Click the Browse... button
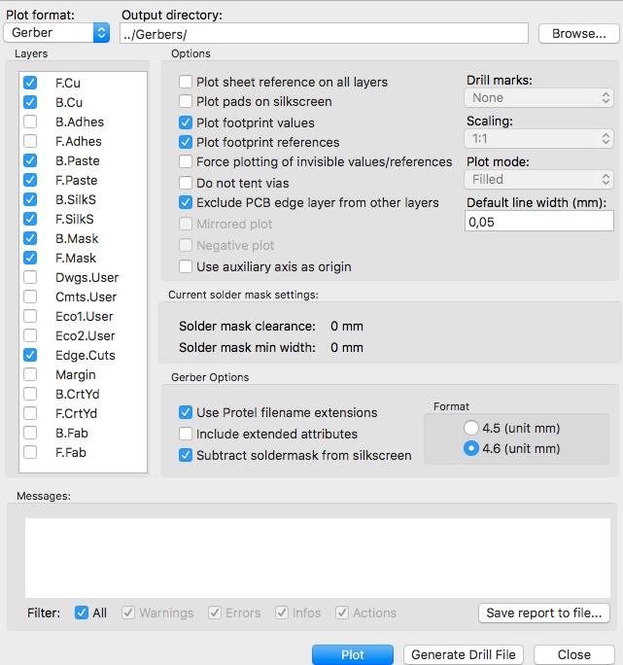The width and height of the screenshot is (623, 665). tap(578, 33)
